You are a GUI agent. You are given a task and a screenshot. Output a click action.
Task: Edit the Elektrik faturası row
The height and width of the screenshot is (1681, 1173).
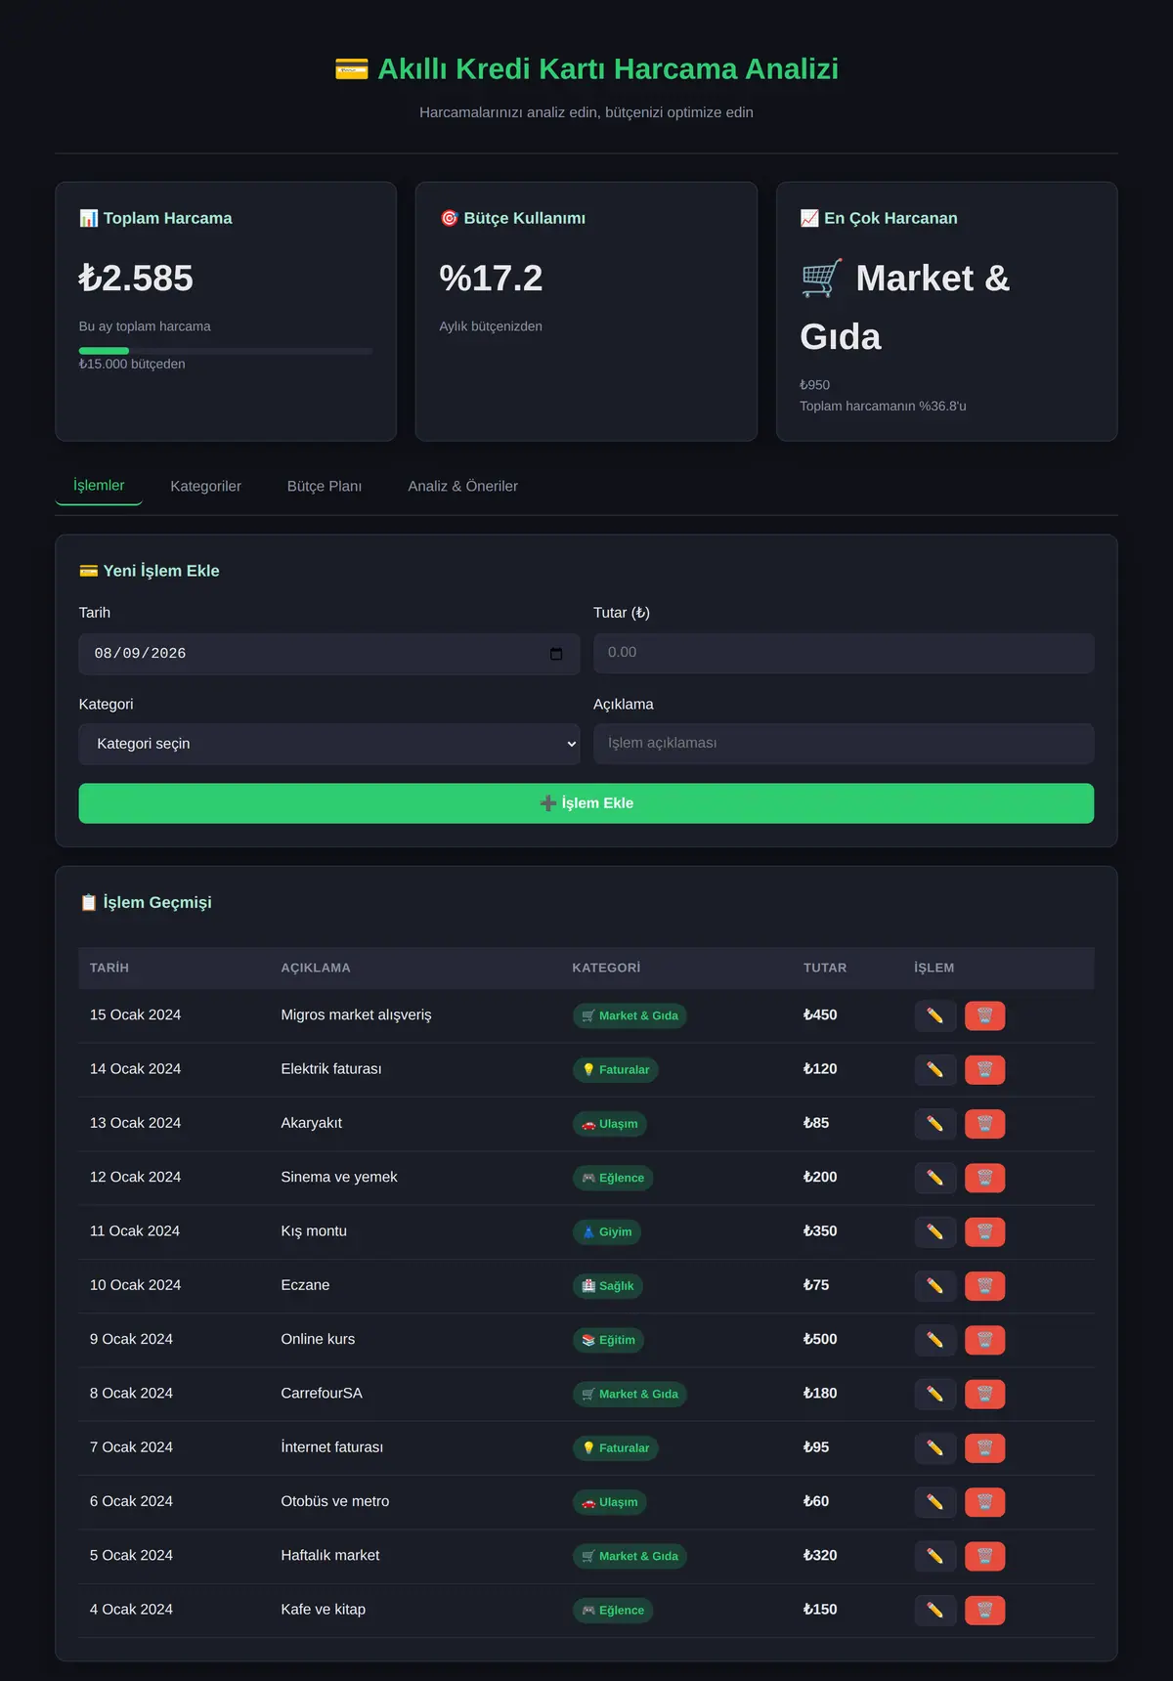point(934,1070)
